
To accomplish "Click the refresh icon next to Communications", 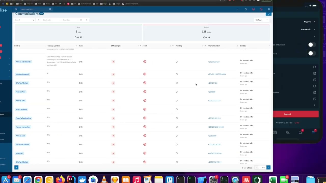I will coord(268,14).
